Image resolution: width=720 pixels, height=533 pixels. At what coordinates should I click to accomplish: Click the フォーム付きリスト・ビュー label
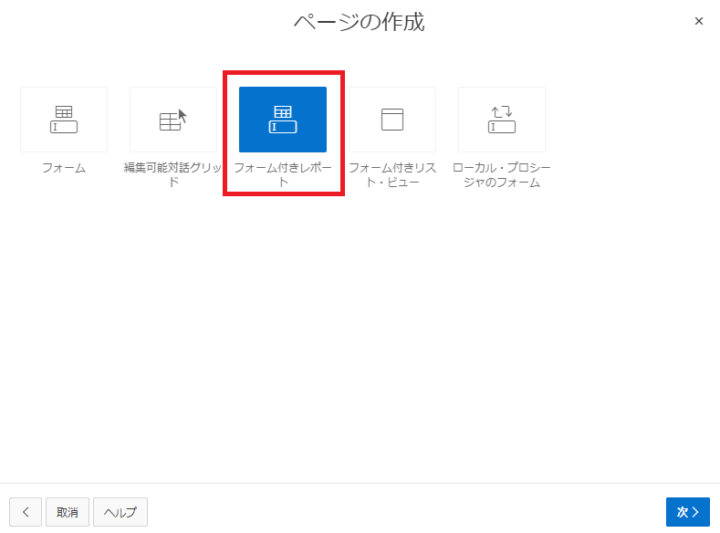point(392,175)
